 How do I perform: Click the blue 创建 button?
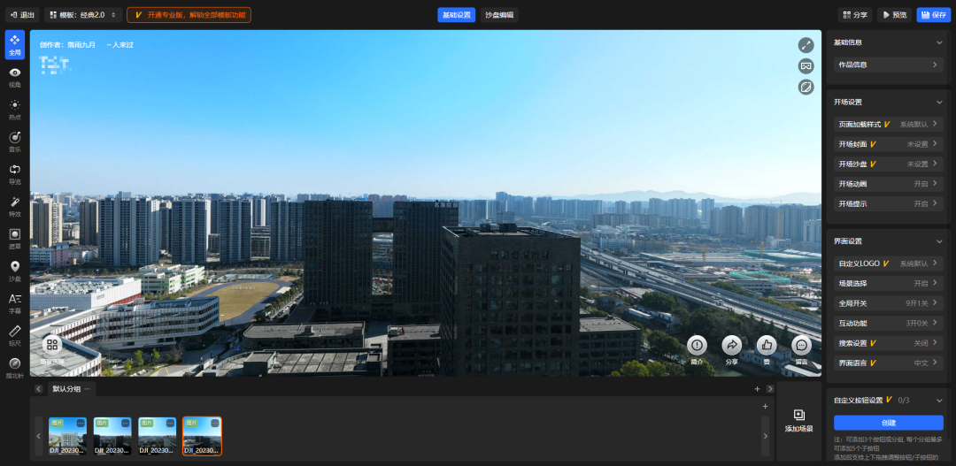point(889,423)
